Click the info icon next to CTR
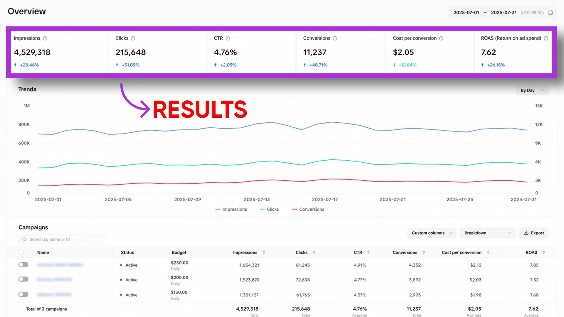 coord(228,38)
